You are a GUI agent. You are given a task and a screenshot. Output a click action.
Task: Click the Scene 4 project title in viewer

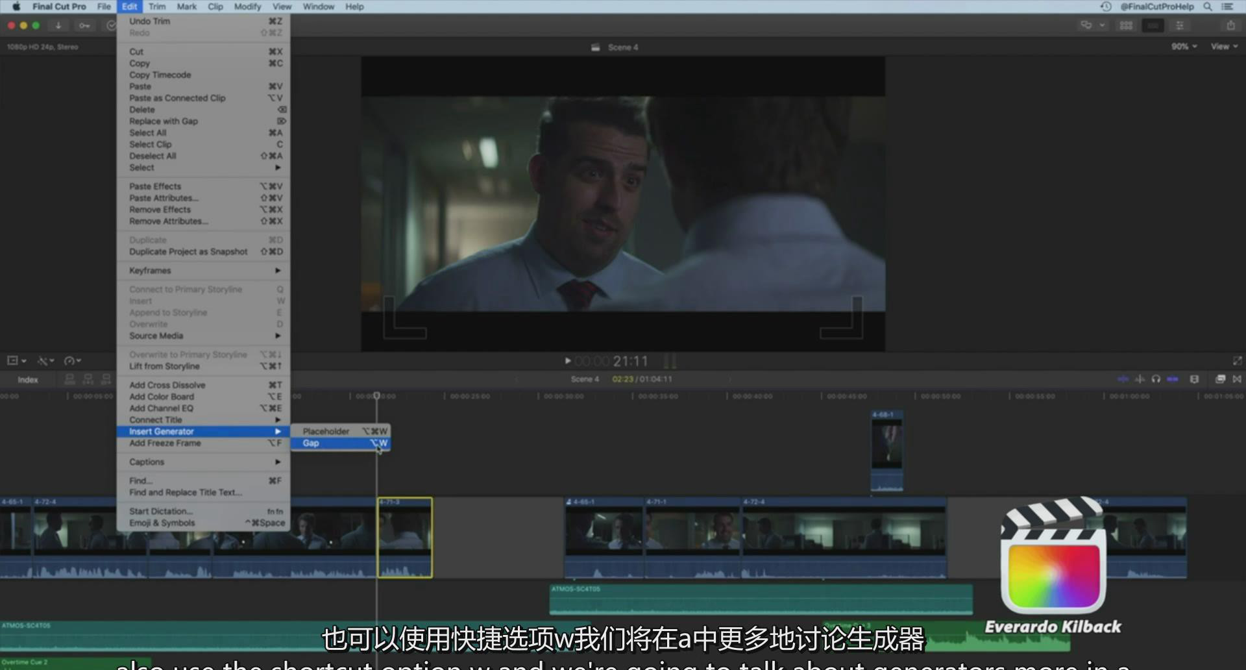[x=623, y=47]
